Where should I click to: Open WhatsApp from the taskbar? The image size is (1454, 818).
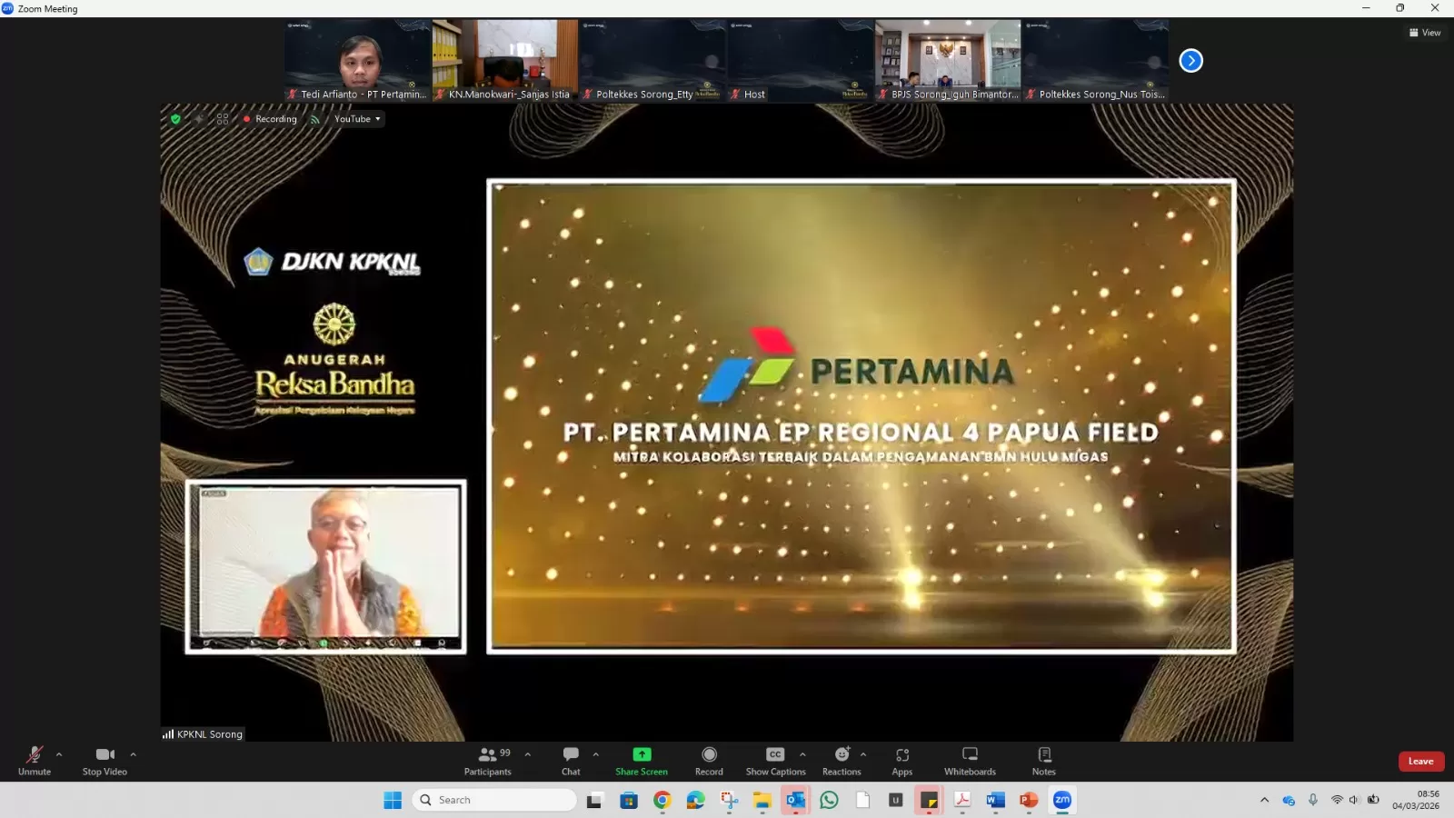pyautogui.click(x=830, y=800)
